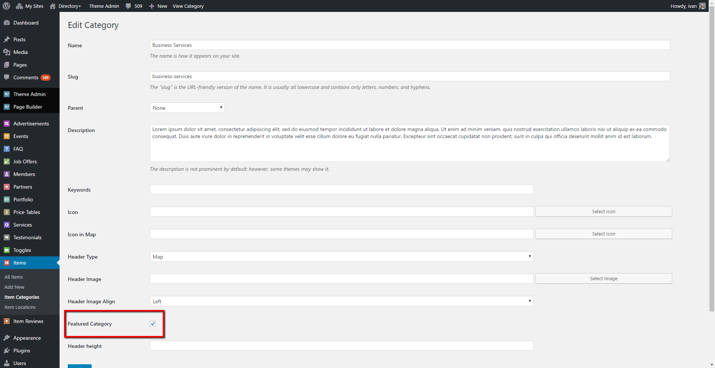Click the Pages icon in the sidebar
The width and height of the screenshot is (715, 368).
(x=7, y=65)
